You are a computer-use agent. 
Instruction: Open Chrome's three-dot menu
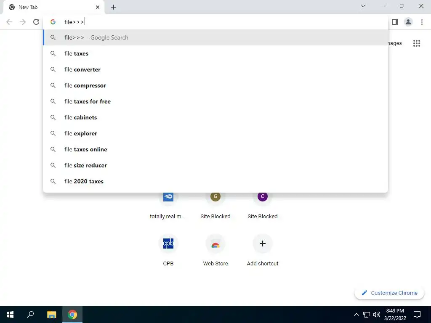pyautogui.click(x=422, y=22)
